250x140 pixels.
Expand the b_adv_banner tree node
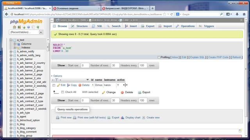[x=11, y=59]
